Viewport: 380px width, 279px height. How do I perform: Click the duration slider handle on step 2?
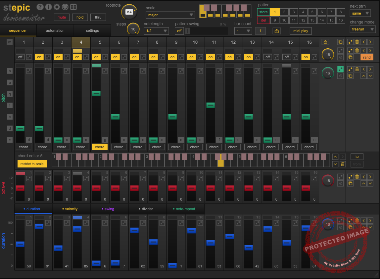pos(39,226)
